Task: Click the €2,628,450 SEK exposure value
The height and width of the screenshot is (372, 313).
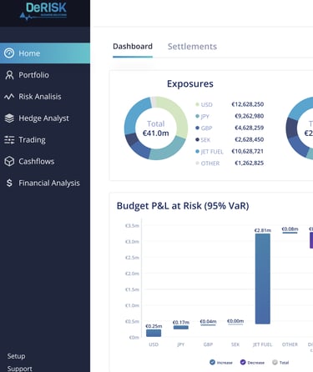Action: point(250,139)
